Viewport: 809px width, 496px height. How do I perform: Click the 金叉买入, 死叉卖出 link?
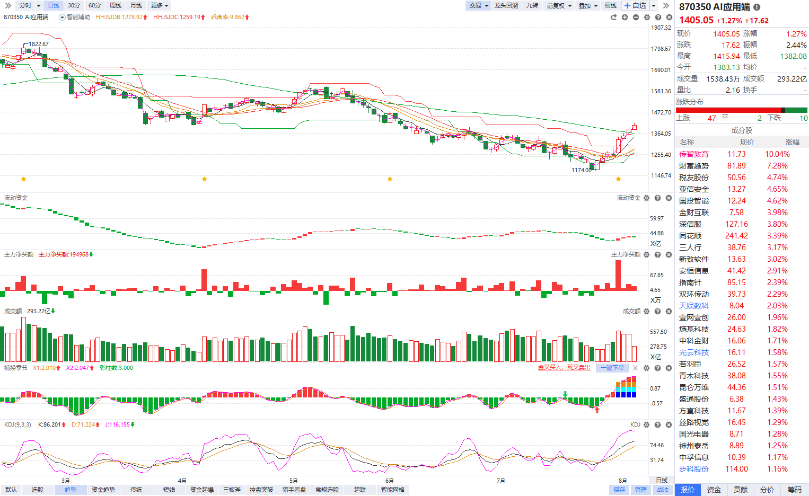pos(564,368)
